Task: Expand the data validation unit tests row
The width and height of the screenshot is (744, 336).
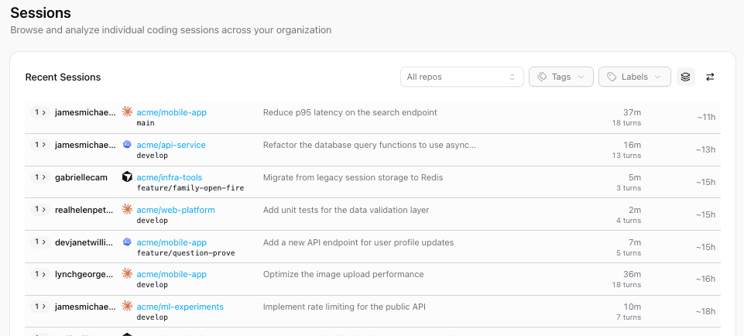Action: [40, 209]
